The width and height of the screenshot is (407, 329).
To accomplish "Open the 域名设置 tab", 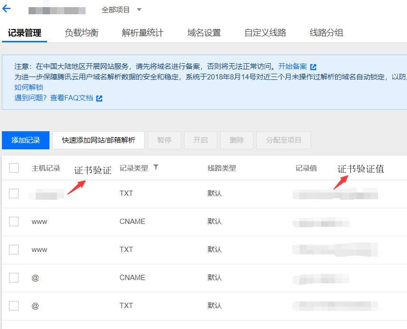I will click(204, 33).
